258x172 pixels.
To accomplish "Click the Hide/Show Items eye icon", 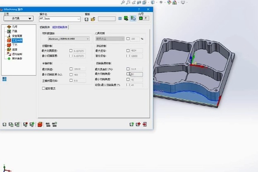I will [161, 2].
